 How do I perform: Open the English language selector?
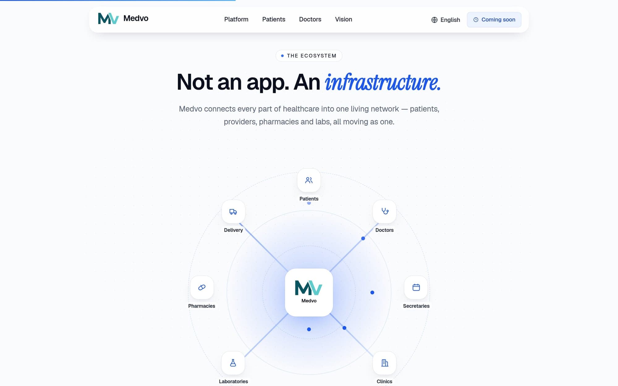[446, 20]
